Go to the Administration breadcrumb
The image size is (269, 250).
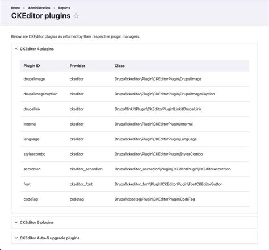tap(39, 8)
